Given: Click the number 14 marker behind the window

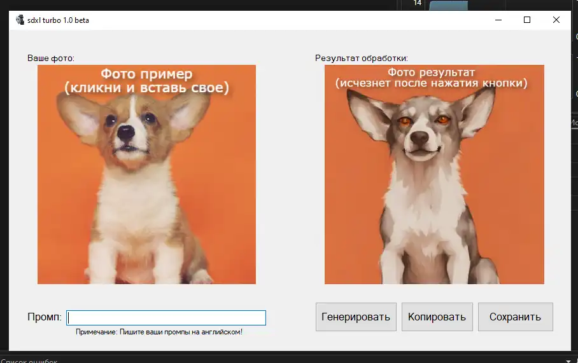Looking at the screenshot, I should pyautogui.click(x=418, y=3).
